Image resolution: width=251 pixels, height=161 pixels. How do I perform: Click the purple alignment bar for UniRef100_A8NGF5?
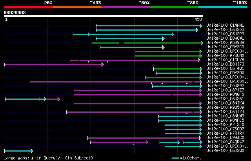pyautogui.click(x=137, y=95)
